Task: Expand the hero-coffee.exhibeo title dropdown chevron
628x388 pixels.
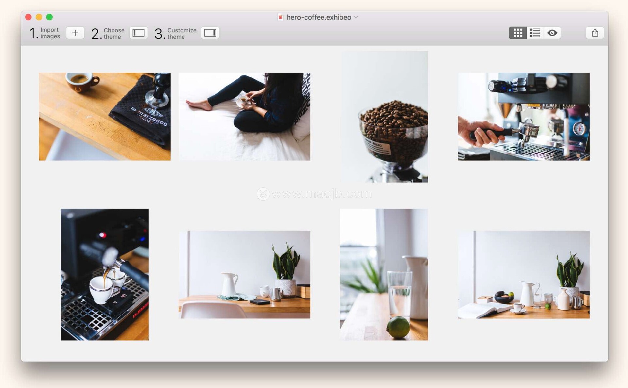Action: 356,17
